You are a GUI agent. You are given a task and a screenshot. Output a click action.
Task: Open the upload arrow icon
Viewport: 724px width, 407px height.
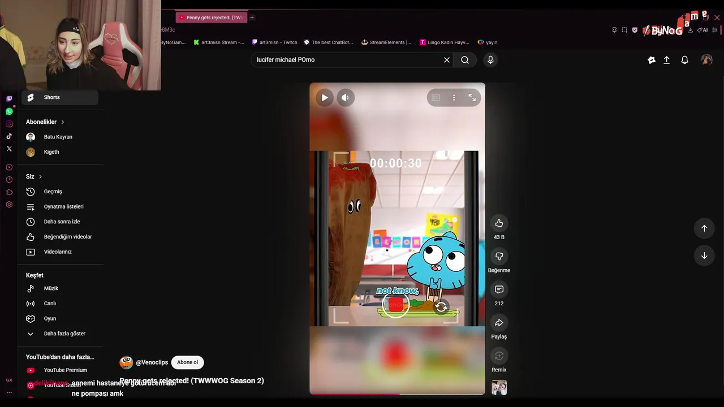point(666,59)
